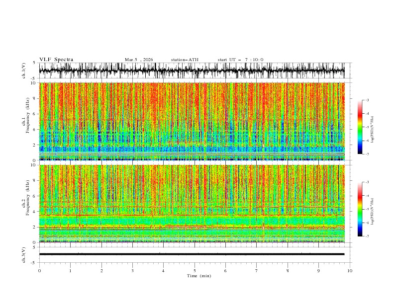Click the 'ch.3(V)' axis label

(24, 255)
